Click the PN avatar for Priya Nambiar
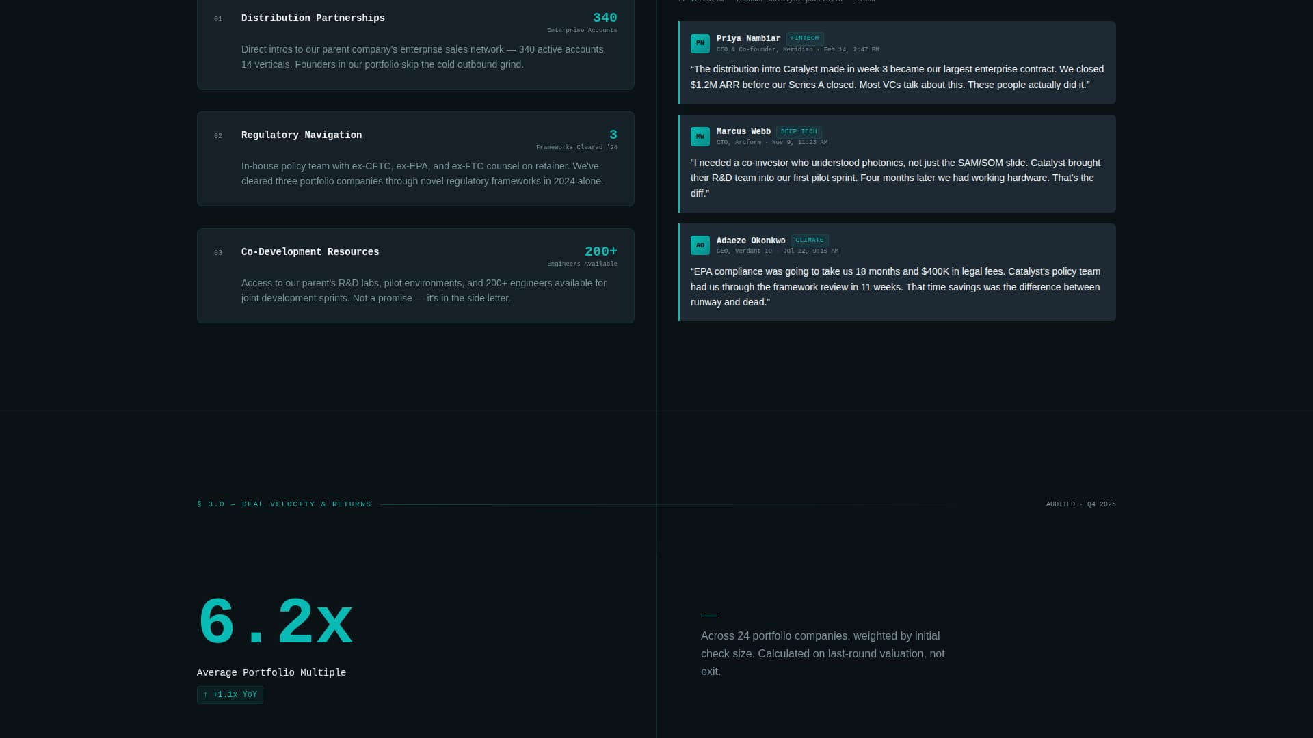This screenshot has height=738, width=1313. 700,43
